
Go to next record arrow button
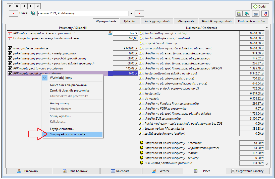(31, 6)
